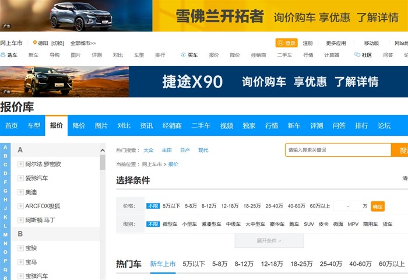Click hot search link 日产

[185, 150]
